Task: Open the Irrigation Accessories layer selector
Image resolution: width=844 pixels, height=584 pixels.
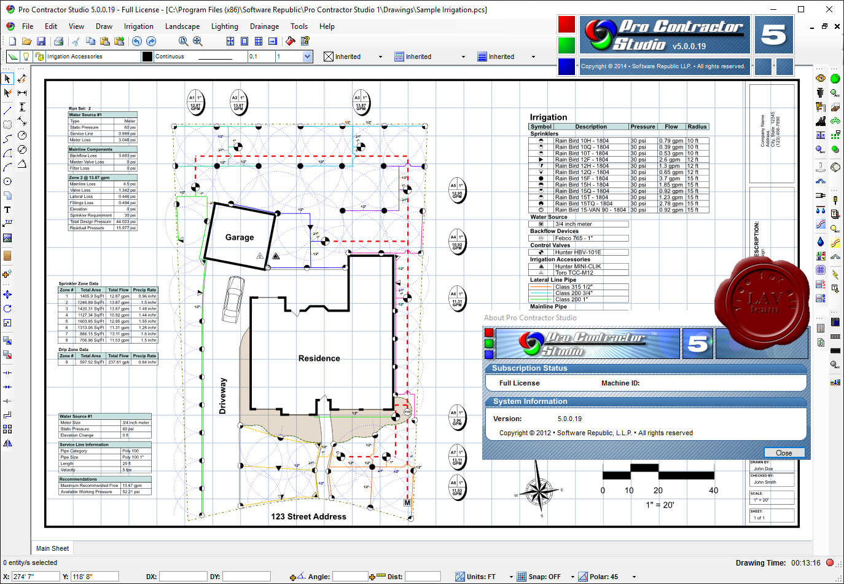Action: point(93,57)
